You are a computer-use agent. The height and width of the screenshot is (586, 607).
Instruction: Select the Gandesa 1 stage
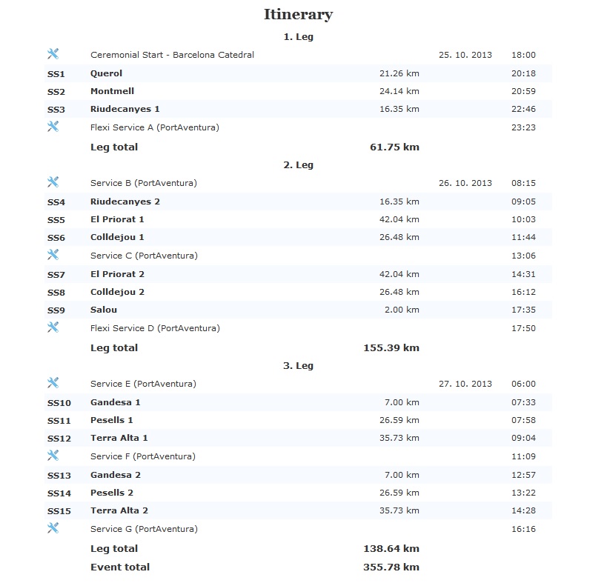(x=115, y=402)
